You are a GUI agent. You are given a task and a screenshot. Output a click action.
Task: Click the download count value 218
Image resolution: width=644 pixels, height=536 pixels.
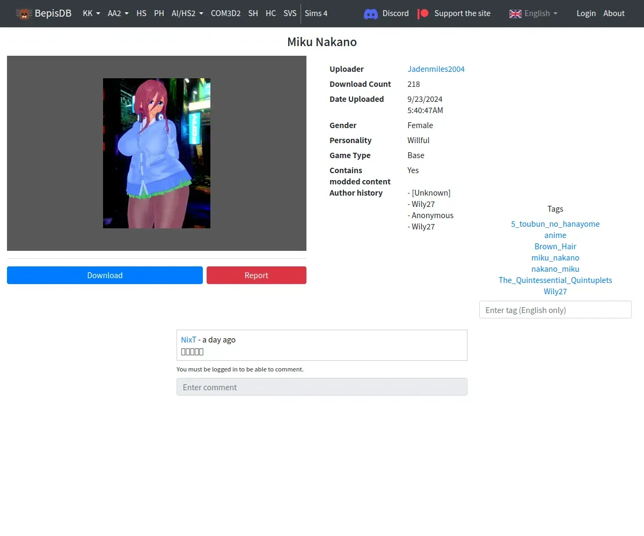(x=414, y=84)
